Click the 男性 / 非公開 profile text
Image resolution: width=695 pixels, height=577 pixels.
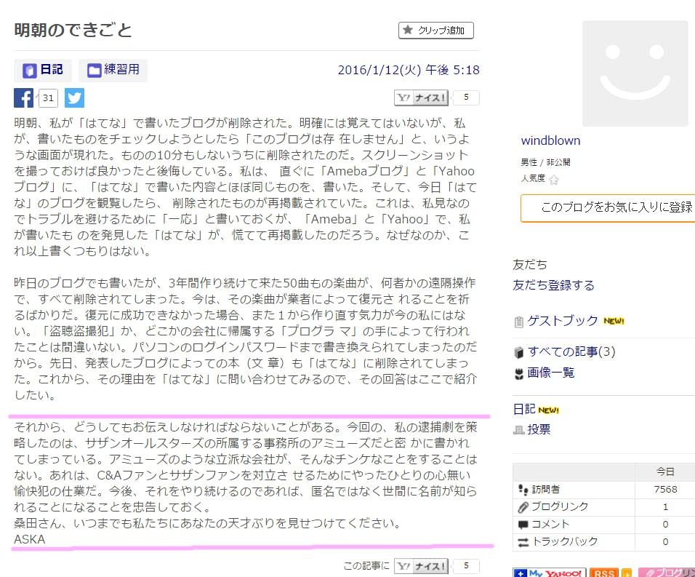[x=546, y=162]
